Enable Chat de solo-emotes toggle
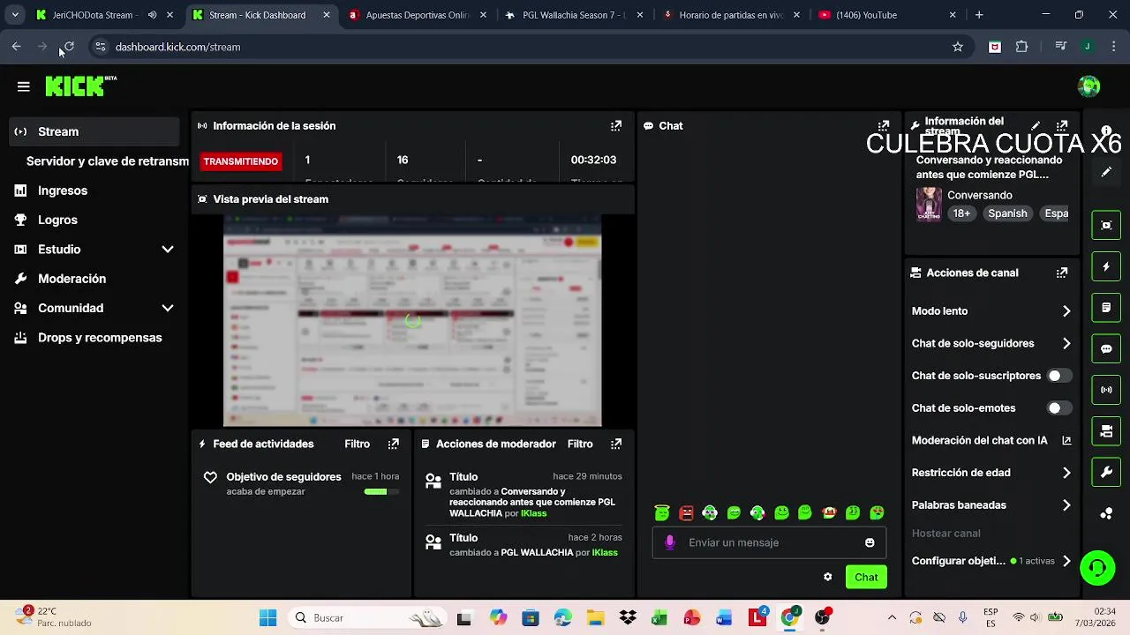The width and height of the screenshot is (1130, 635). click(x=1059, y=408)
